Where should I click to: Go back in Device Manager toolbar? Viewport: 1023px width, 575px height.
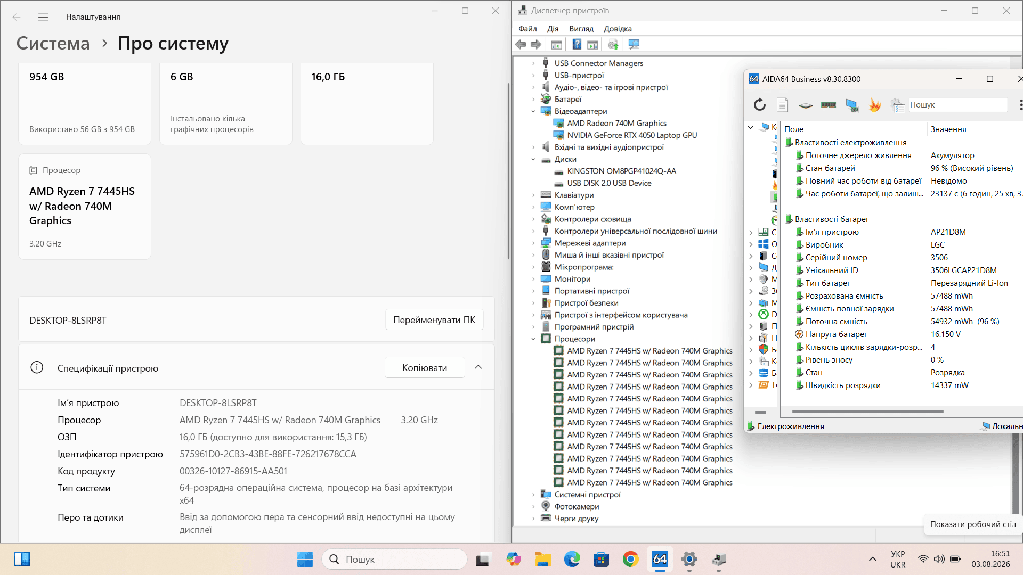[521, 45]
